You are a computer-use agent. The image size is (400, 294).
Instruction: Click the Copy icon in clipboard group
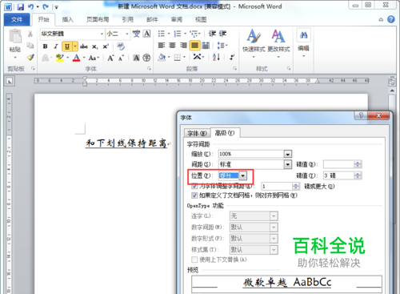pos(30,46)
